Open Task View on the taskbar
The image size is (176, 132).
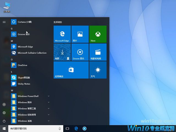[67, 128]
